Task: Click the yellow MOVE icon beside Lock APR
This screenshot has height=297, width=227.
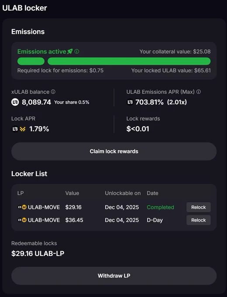Action: pyautogui.click(x=23, y=129)
